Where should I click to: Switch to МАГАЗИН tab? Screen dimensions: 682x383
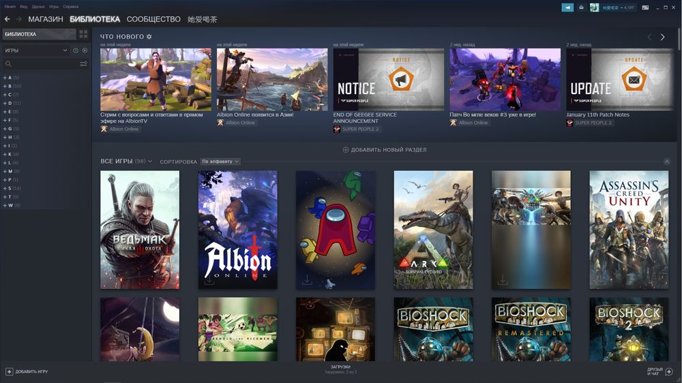click(x=46, y=19)
